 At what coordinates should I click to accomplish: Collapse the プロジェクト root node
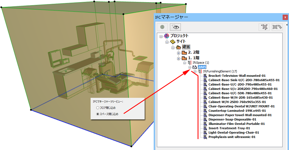[x=161, y=37]
